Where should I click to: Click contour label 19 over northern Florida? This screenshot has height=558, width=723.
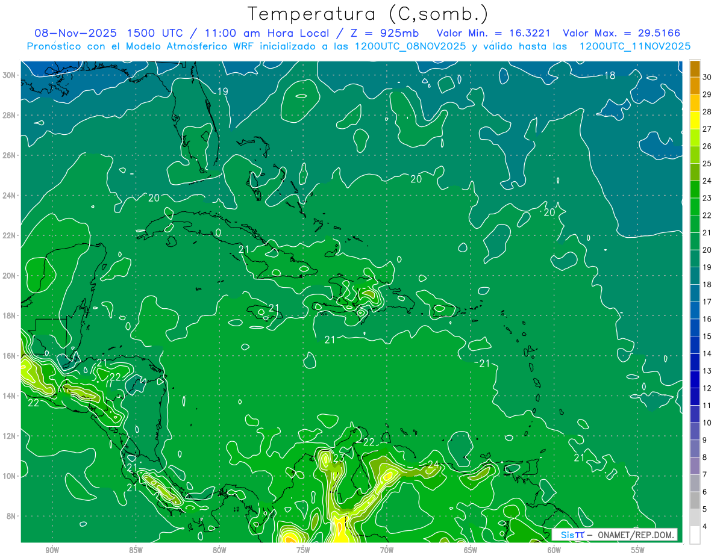coord(223,91)
